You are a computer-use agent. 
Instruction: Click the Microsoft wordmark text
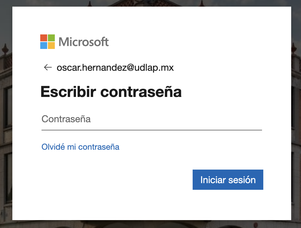point(84,42)
